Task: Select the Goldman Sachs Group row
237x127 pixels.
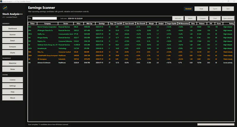Action: click(131, 45)
